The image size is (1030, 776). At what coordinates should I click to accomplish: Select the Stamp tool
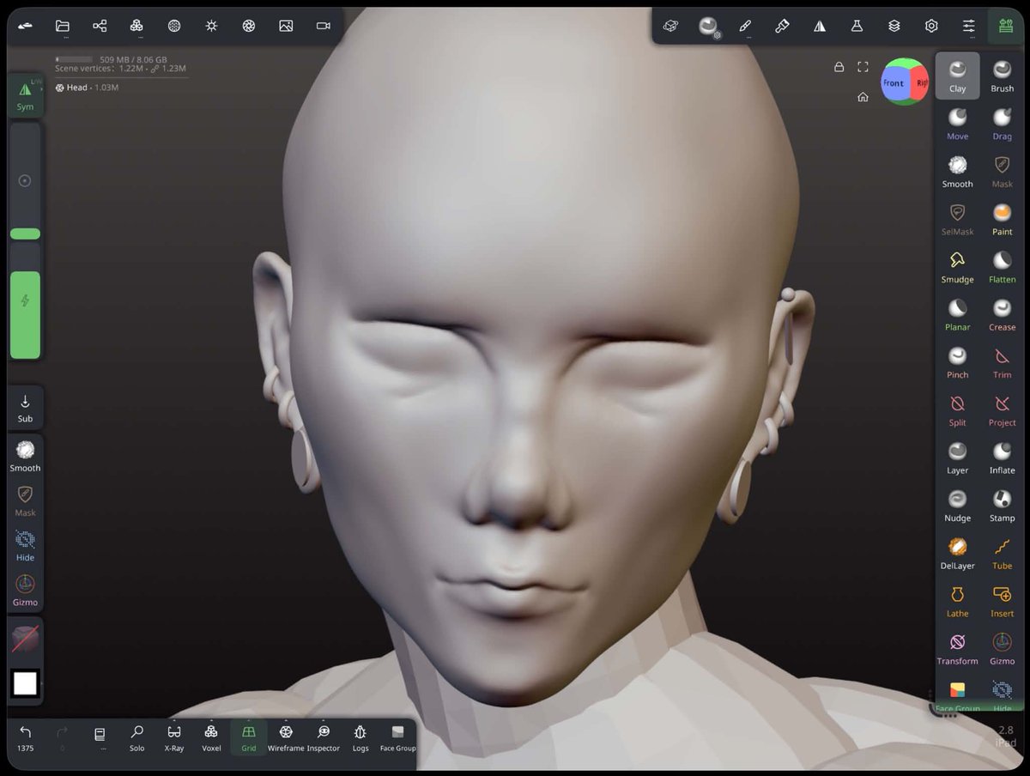click(1002, 506)
